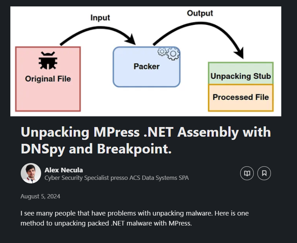Click the author's job title subtitle text
Viewport: 297px width, 243px height.
click(x=117, y=178)
